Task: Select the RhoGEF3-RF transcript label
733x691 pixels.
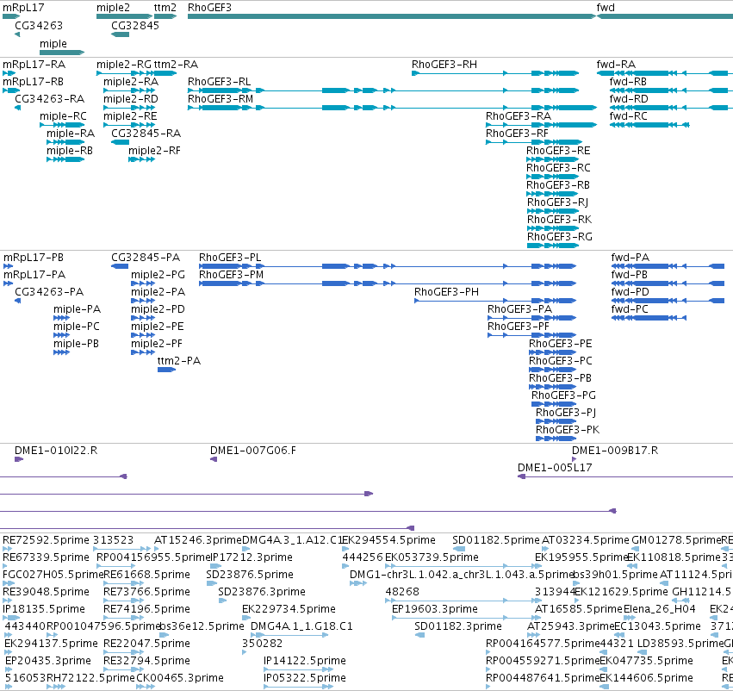Action: (x=517, y=134)
